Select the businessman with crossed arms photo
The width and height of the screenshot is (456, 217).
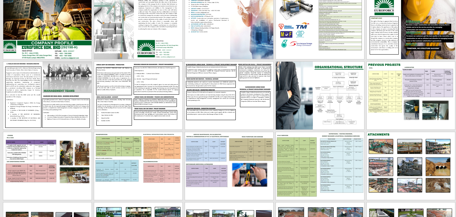(295, 95)
